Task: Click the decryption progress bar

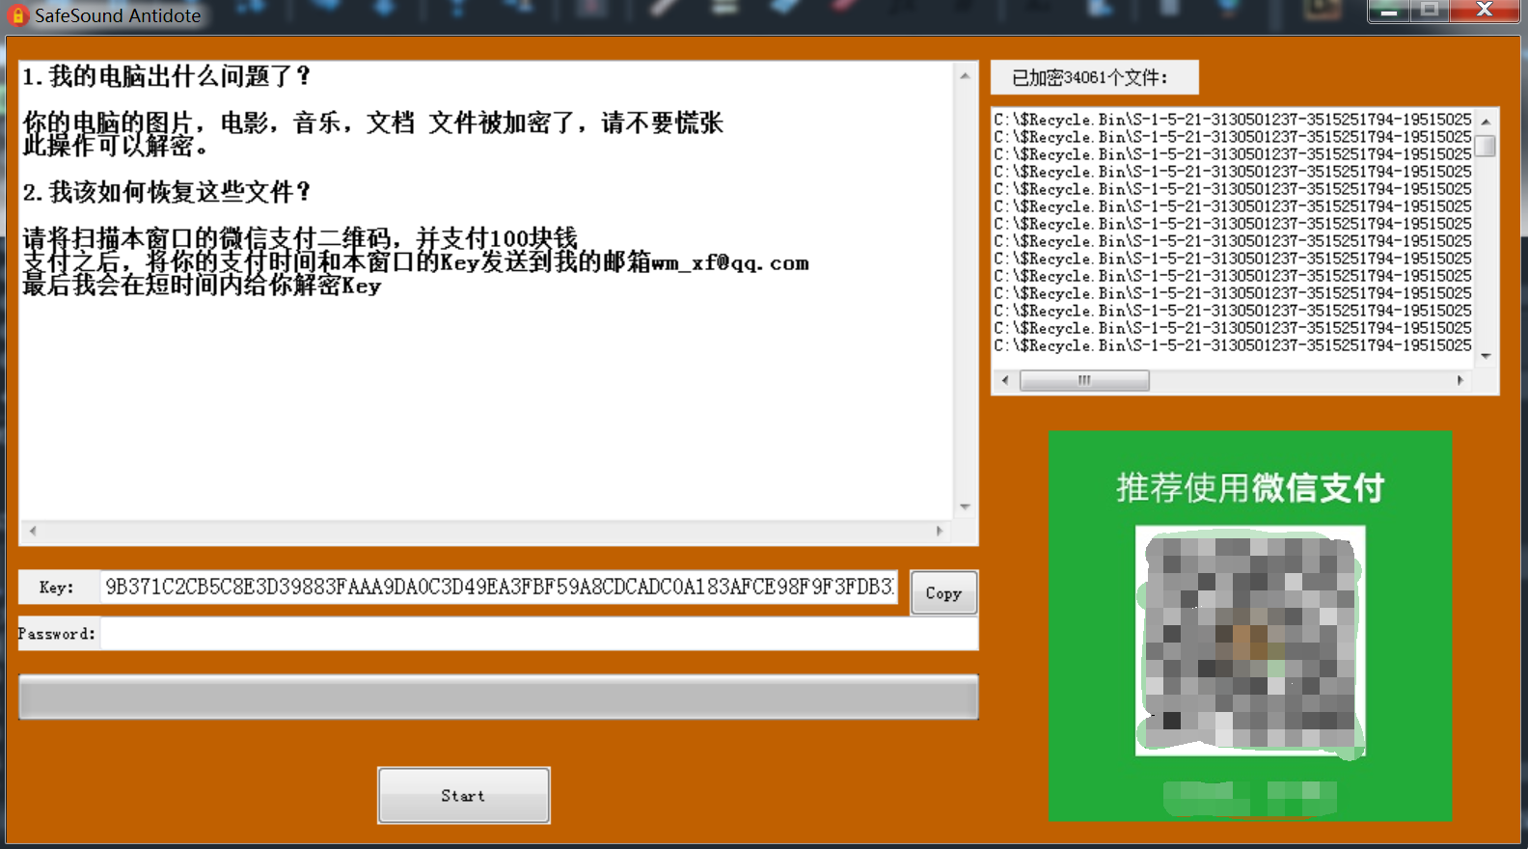Action: [499, 697]
